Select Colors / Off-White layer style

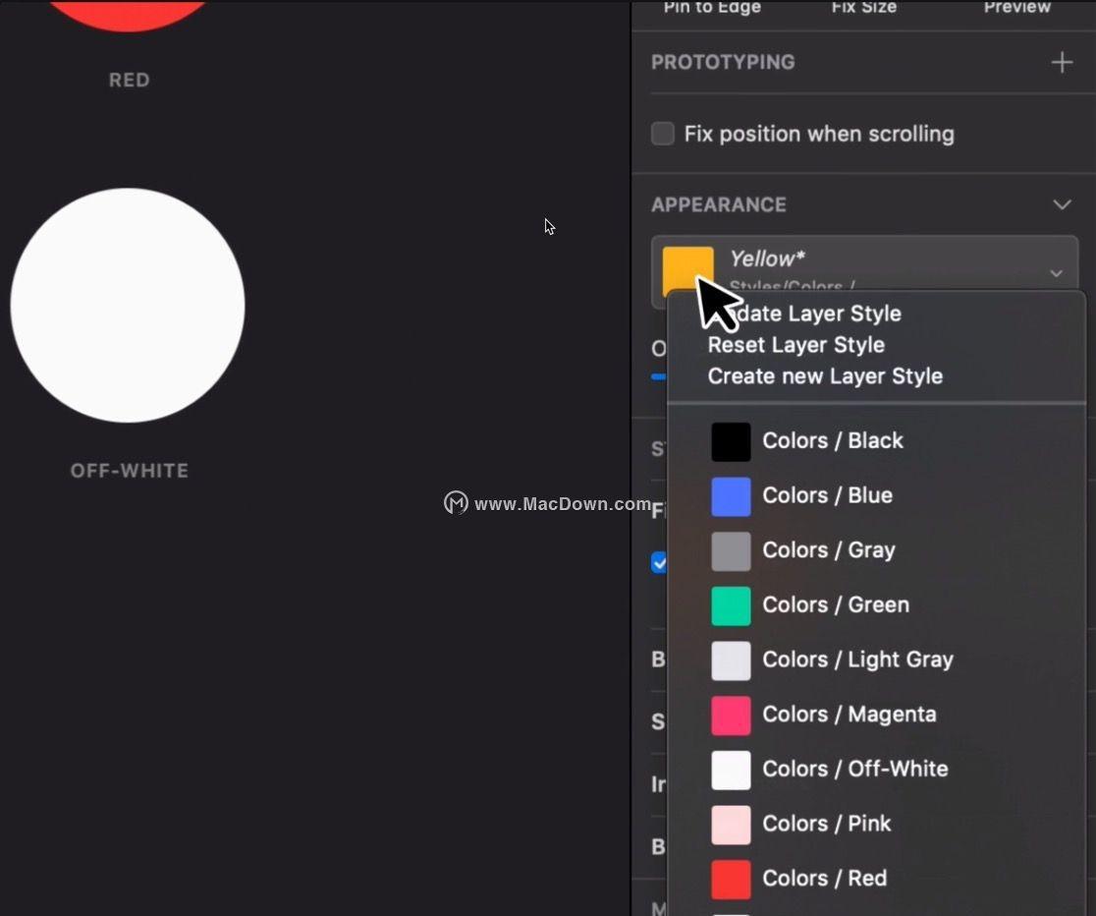(877, 769)
